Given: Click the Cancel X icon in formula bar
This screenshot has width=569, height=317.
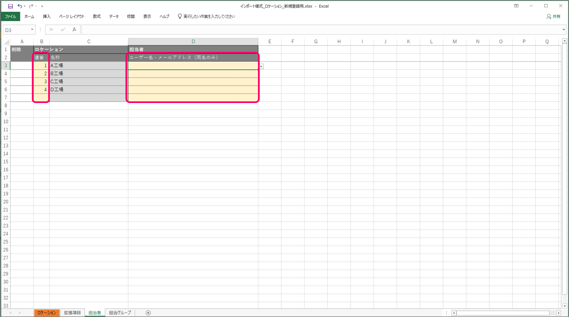Looking at the screenshot, I should tap(51, 30).
